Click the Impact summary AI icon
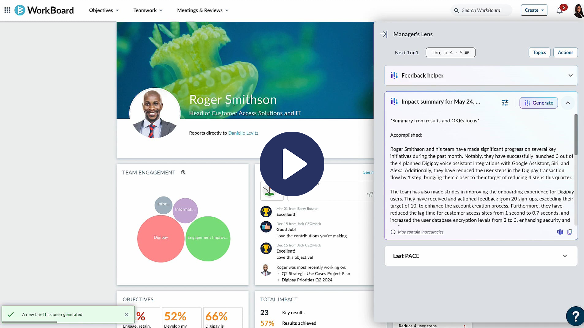The image size is (584, 328). pos(394,101)
